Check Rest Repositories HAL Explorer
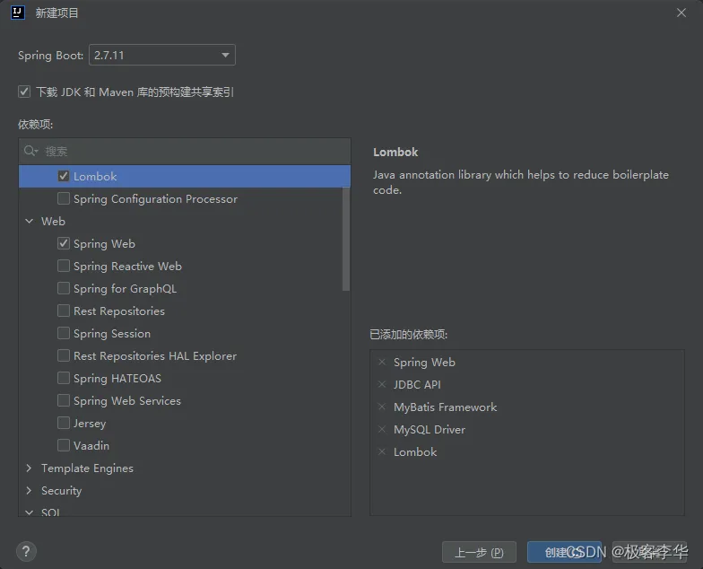This screenshot has width=703, height=569. click(x=64, y=355)
